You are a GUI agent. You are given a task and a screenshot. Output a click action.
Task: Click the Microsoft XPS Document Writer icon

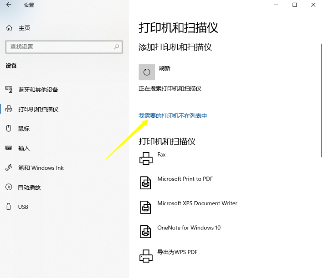pyautogui.click(x=146, y=207)
